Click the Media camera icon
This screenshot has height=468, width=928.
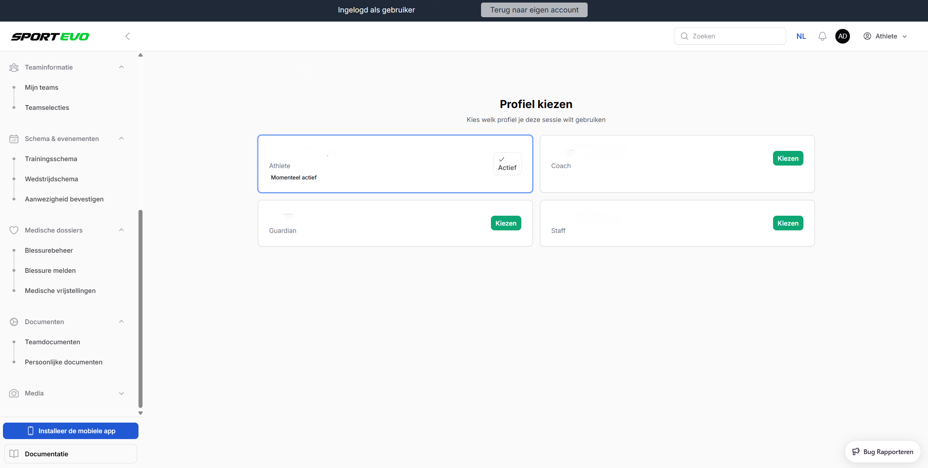pyautogui.click(x=14, y=393)
